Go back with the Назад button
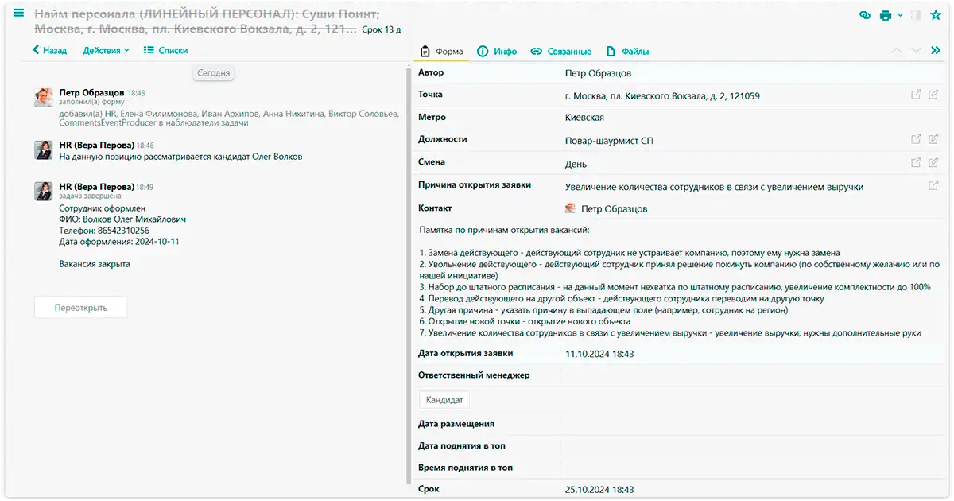This screenshot has height=501, width=954. coord(49,50)
